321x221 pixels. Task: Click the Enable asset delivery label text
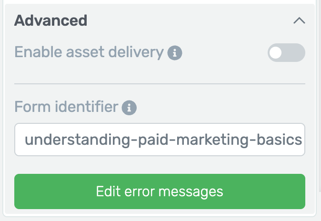point(89,52)
